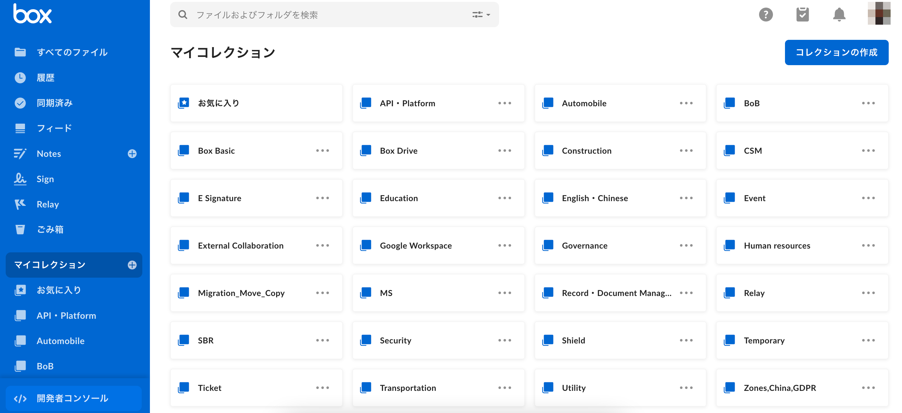Open Relay in the left navigation
This screenshot has width=902, height=413.
[48, 204]
